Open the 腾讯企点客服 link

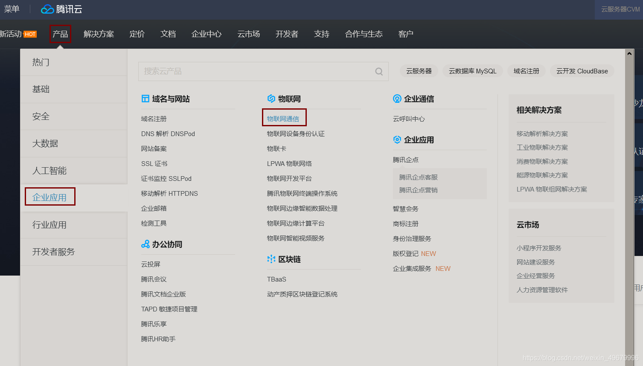419,177
